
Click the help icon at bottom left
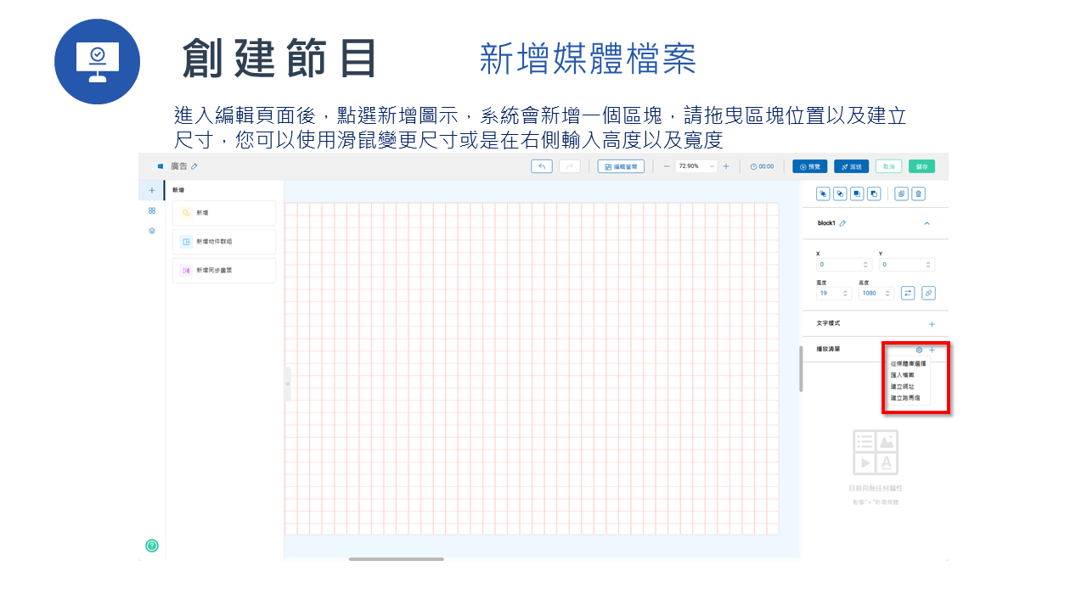[151, 546]
